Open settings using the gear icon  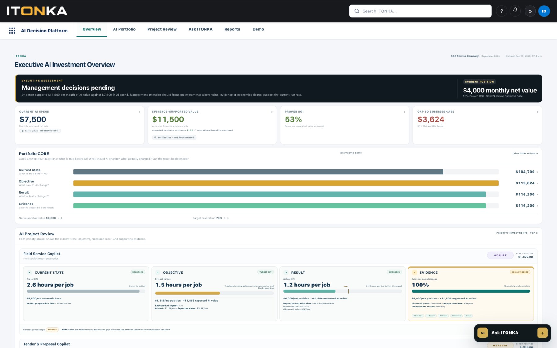pyautogui.click(x=530, y=11)
